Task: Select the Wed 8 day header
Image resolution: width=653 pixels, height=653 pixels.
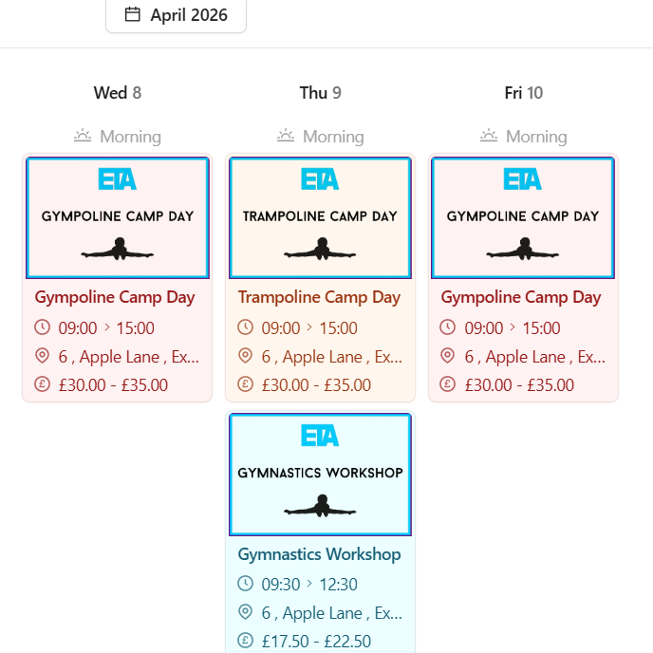Action: click(118, 93)
